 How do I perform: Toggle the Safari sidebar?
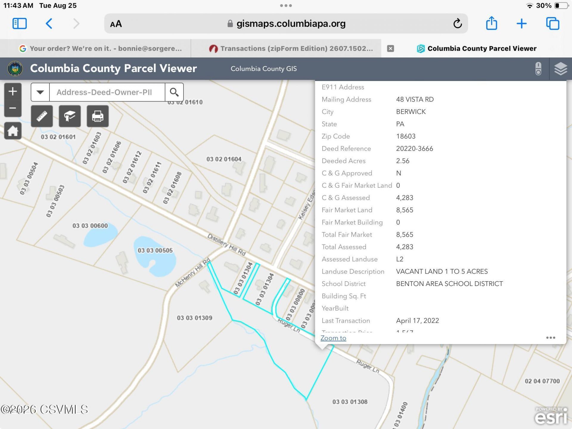click(x=20, y=24)
